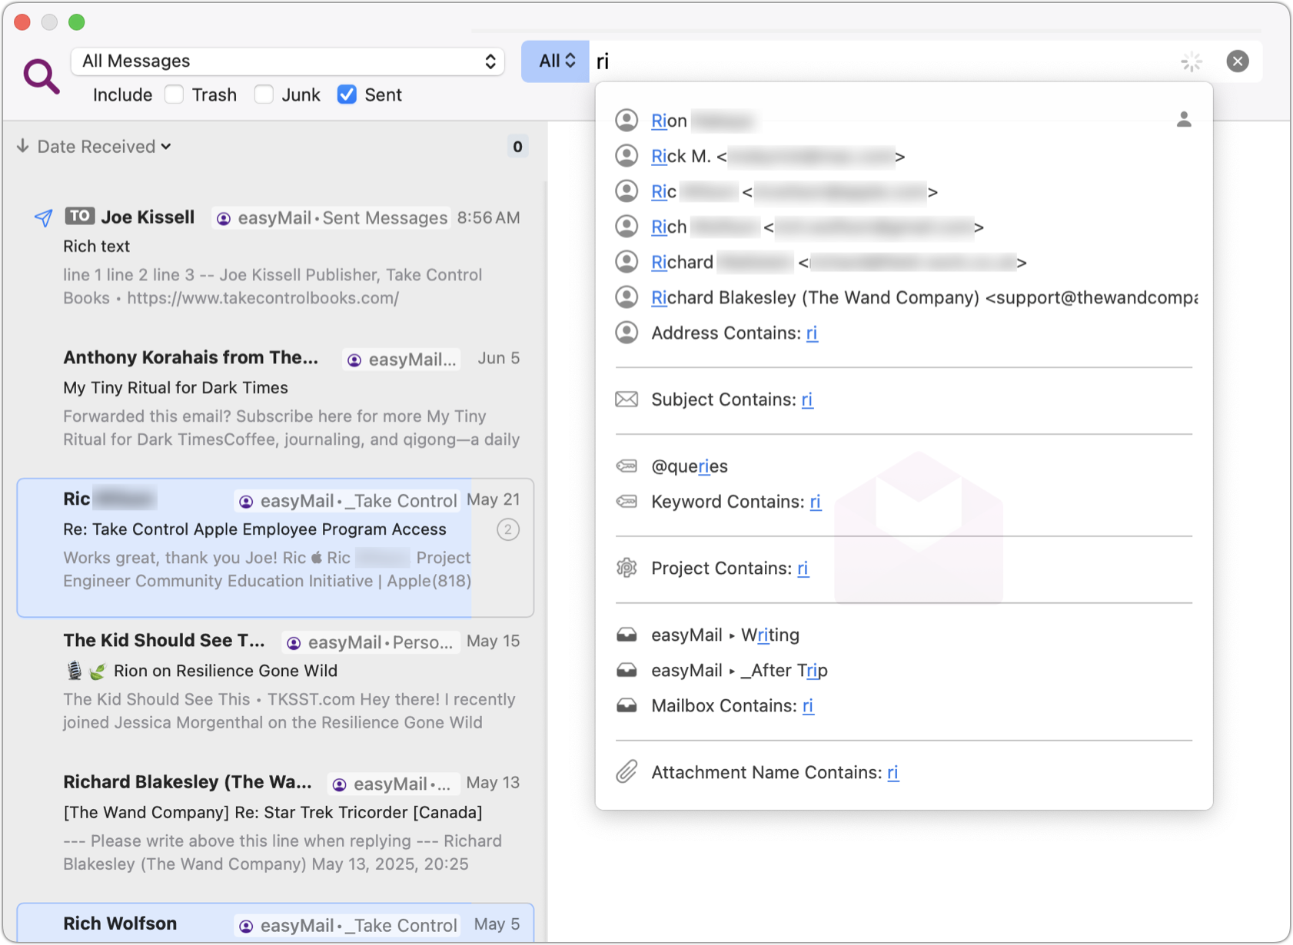Click the purple magnifying glass search icon
The image size is (1293, 945).
(x=42, y=76)
